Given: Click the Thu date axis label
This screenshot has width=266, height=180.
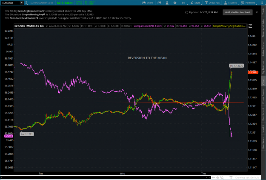Looking at the screenshot, I should coord(203,173).
